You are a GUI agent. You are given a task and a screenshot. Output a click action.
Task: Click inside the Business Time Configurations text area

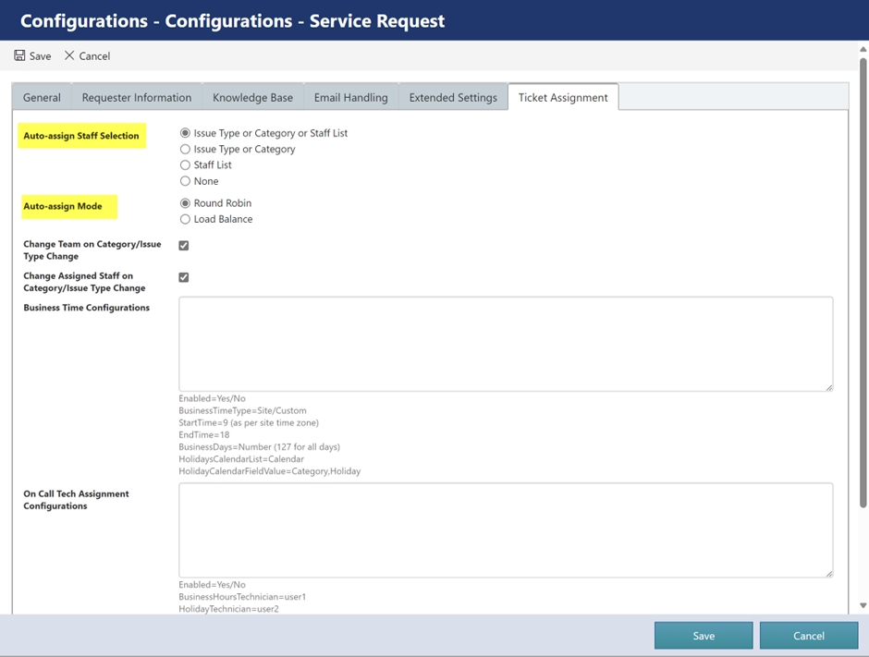click(x=506, y=344)
